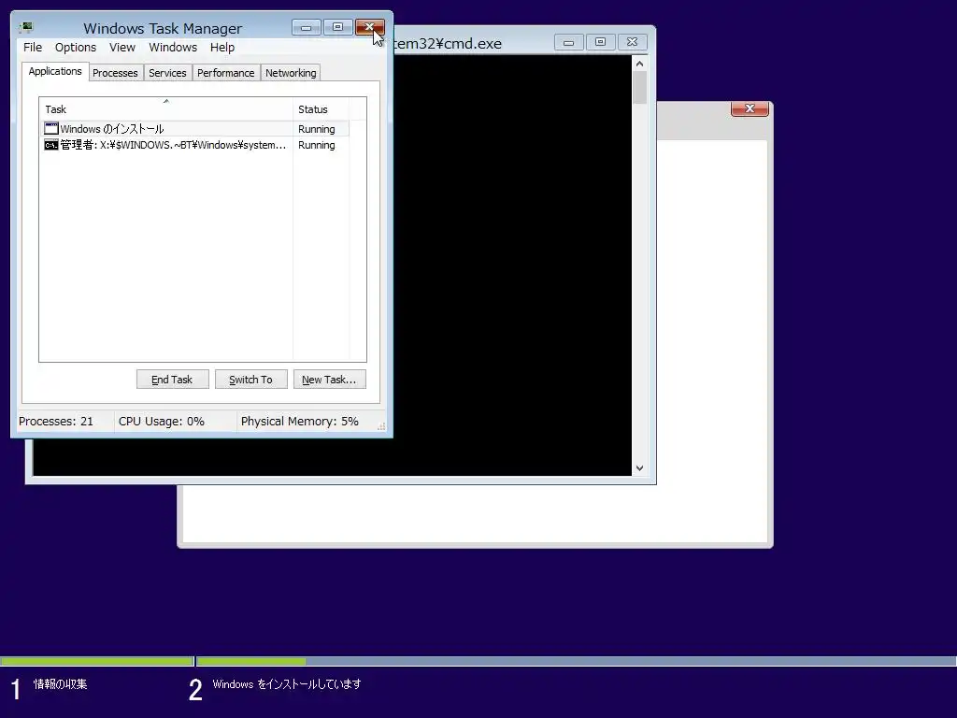Maximize the Windows Task Manager window

click(x=337, y=27)
